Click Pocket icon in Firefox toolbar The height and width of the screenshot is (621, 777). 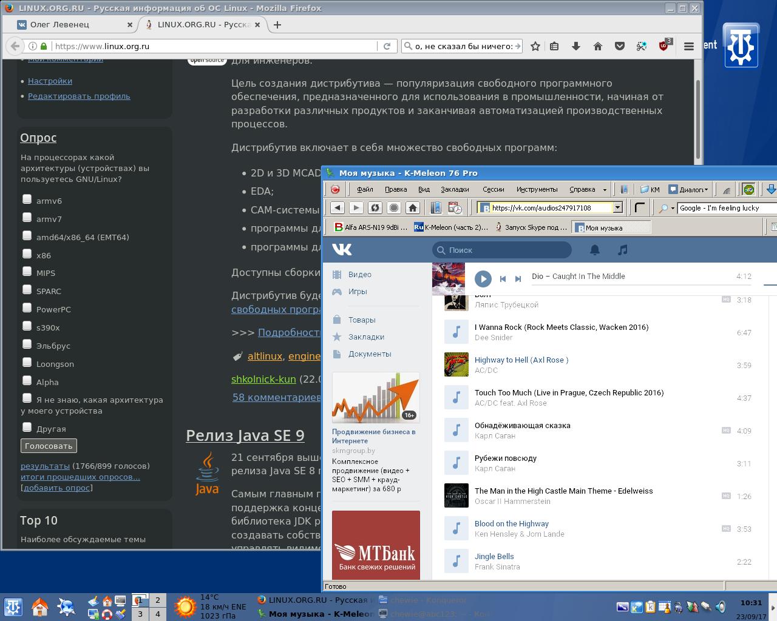click(620, 46)
